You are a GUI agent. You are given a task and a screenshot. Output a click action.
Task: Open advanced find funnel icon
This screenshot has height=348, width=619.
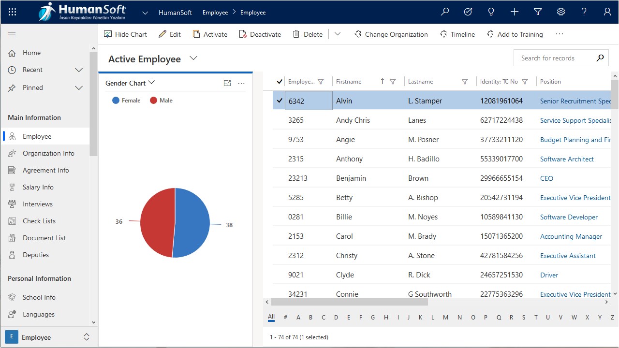point(538,12)
